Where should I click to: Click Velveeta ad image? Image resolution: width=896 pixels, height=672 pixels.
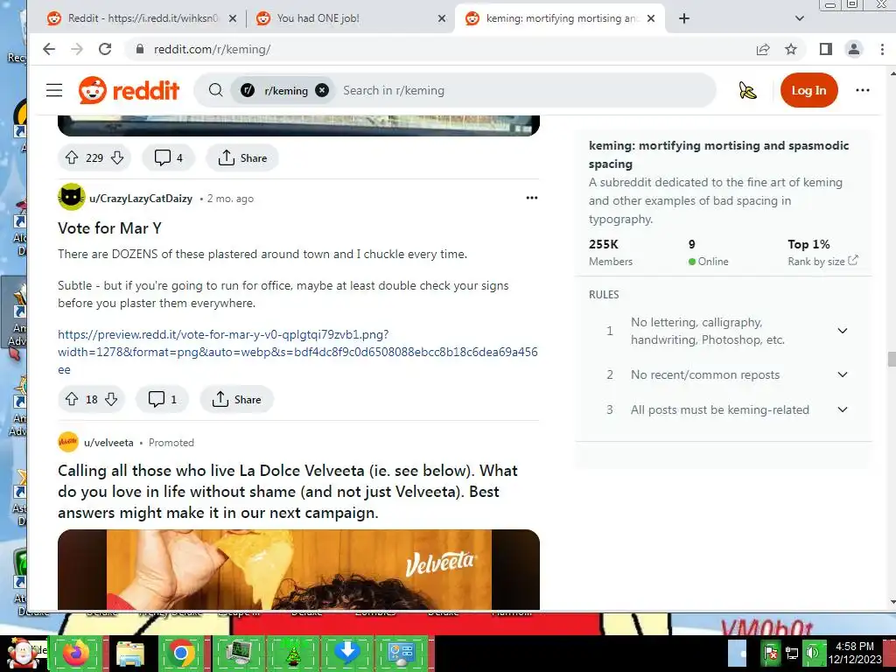click(x=298, y=569)
